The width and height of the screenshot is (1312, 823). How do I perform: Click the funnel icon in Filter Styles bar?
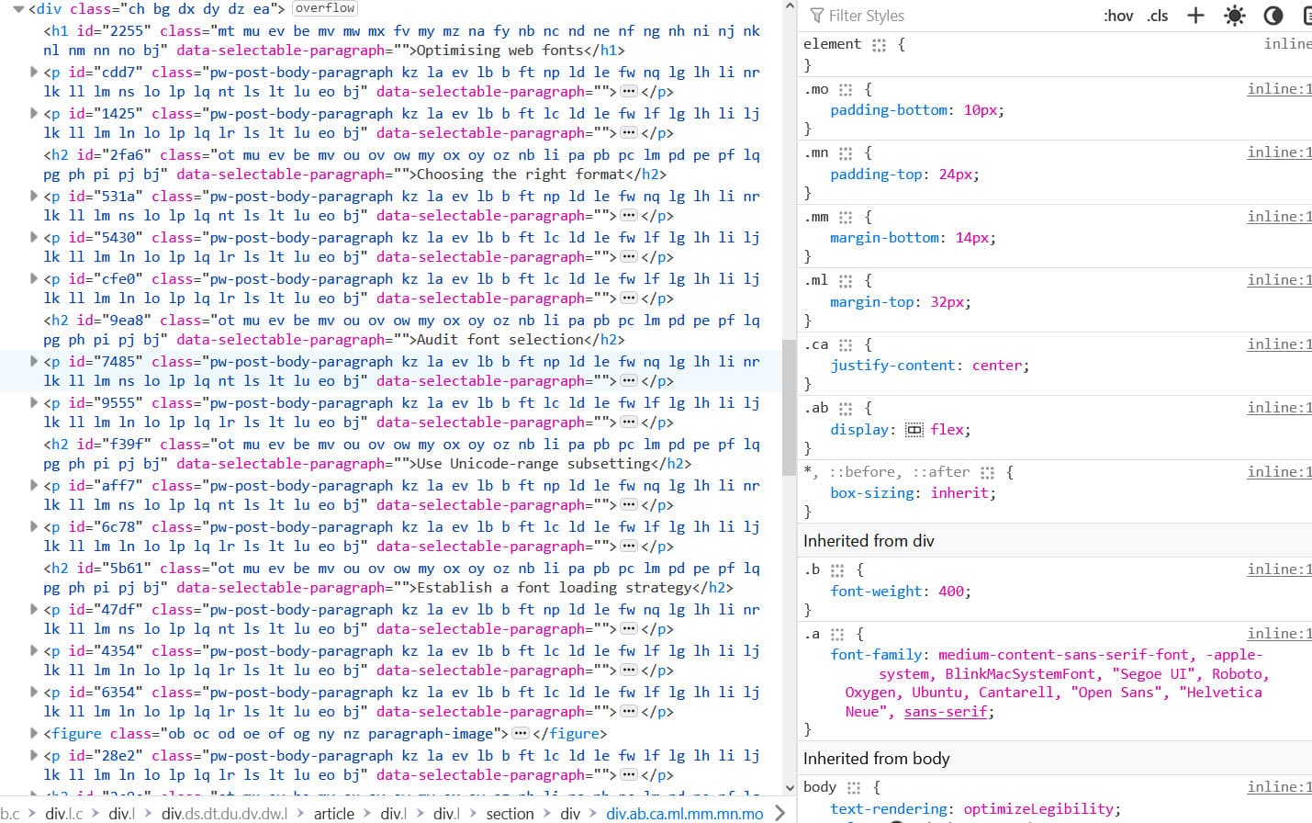coord(817,15)
